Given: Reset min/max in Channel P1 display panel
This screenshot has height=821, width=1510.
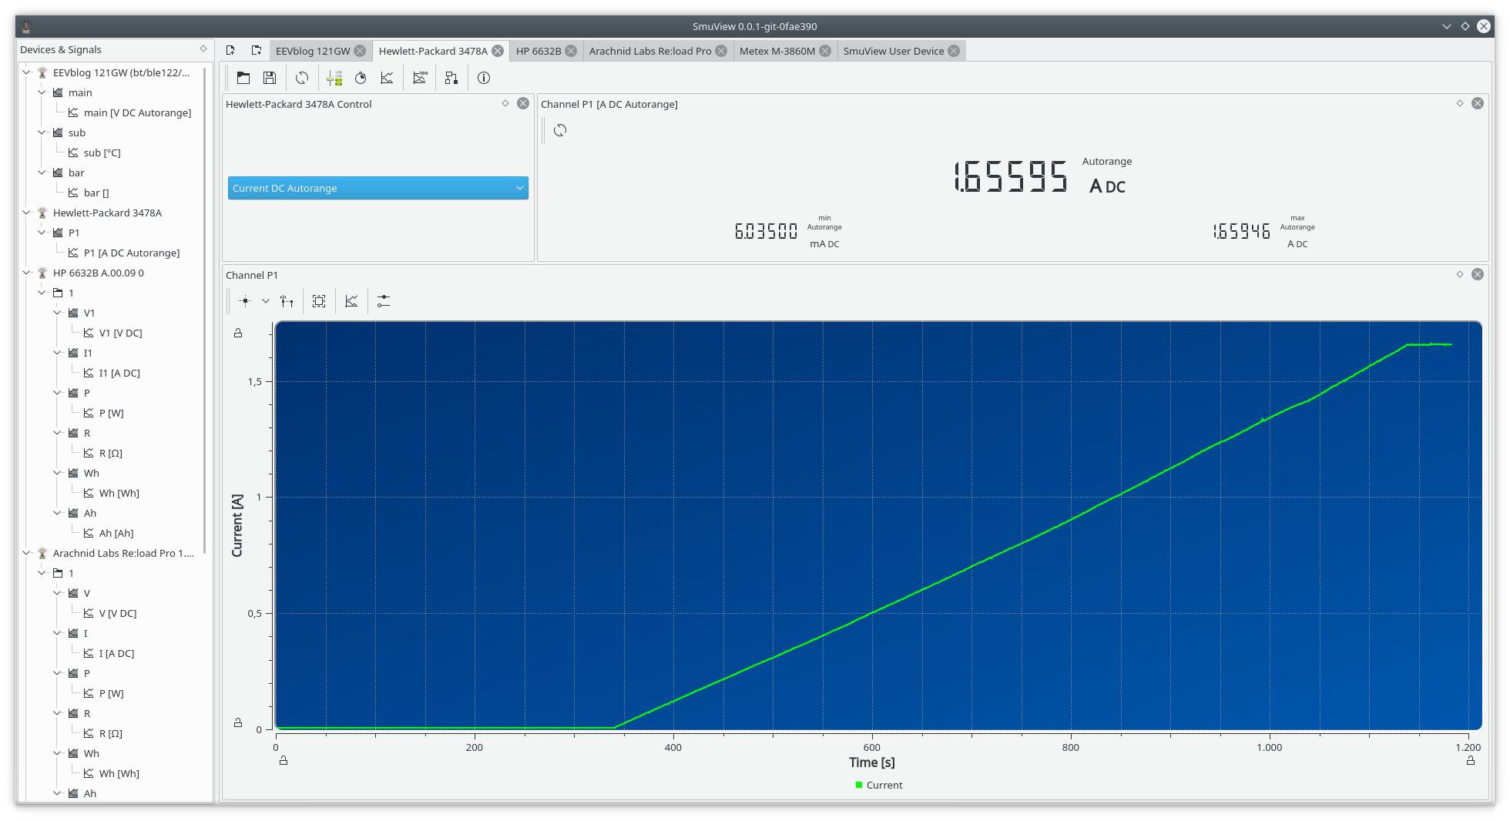Looking at the screenshot, I should coord(560,130).
